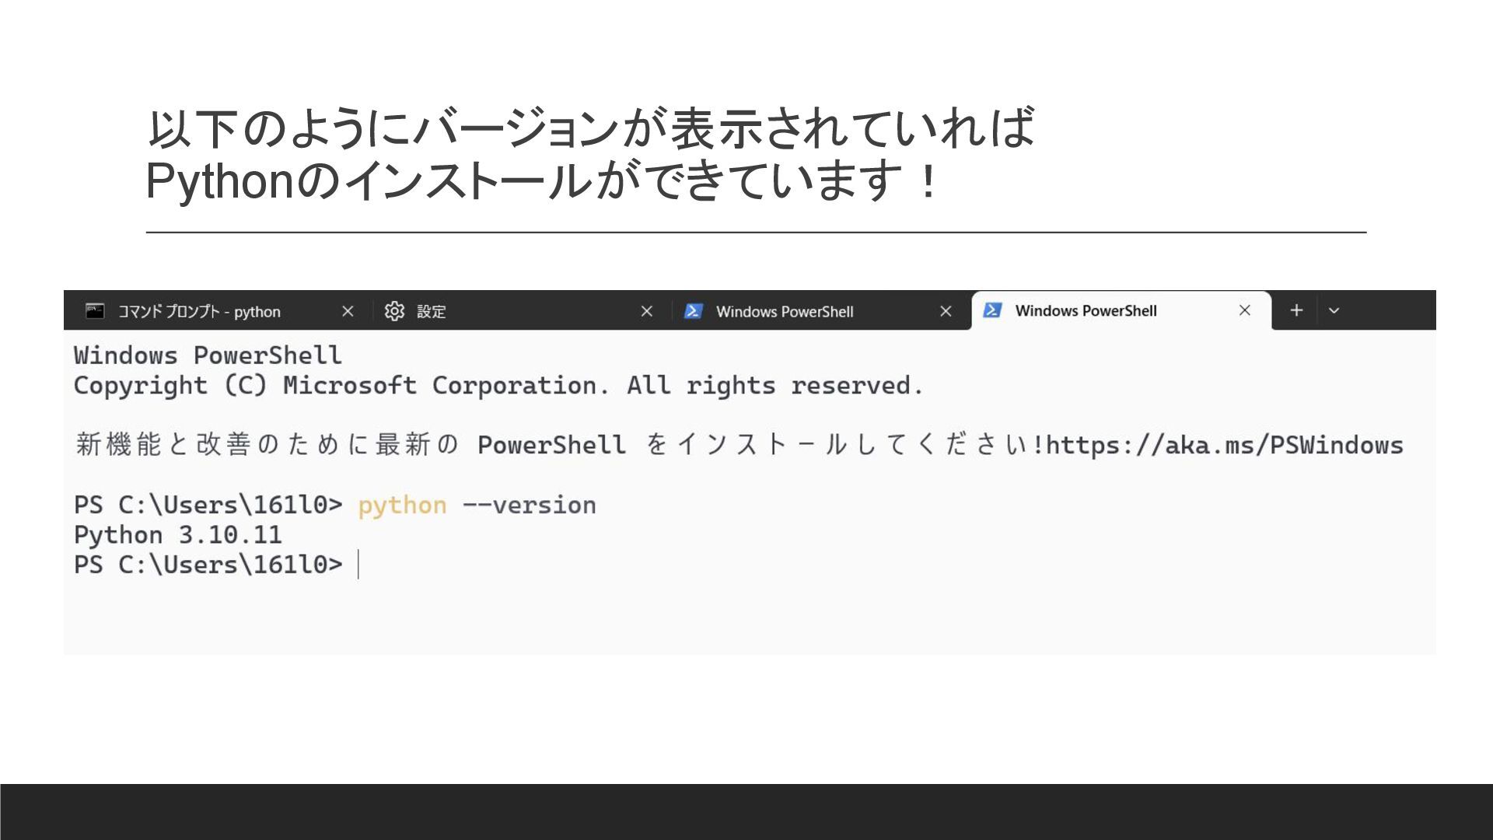Click the Command Prompt tab icon
This screenshot has height=840, width=1493.
(95, 311)
